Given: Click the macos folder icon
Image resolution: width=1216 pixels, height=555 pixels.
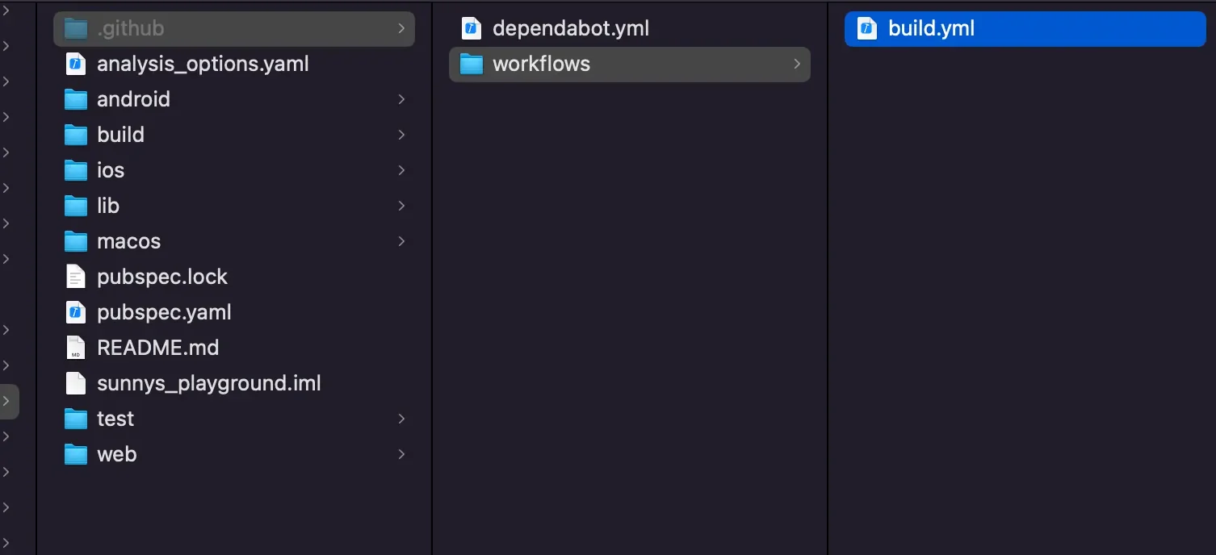Looking at the screenshot, I should [x=76, y=241].
